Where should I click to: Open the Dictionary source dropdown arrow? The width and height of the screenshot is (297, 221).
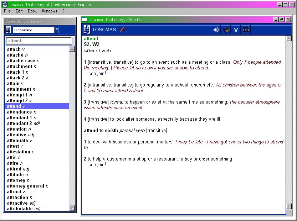pos(57,30)
